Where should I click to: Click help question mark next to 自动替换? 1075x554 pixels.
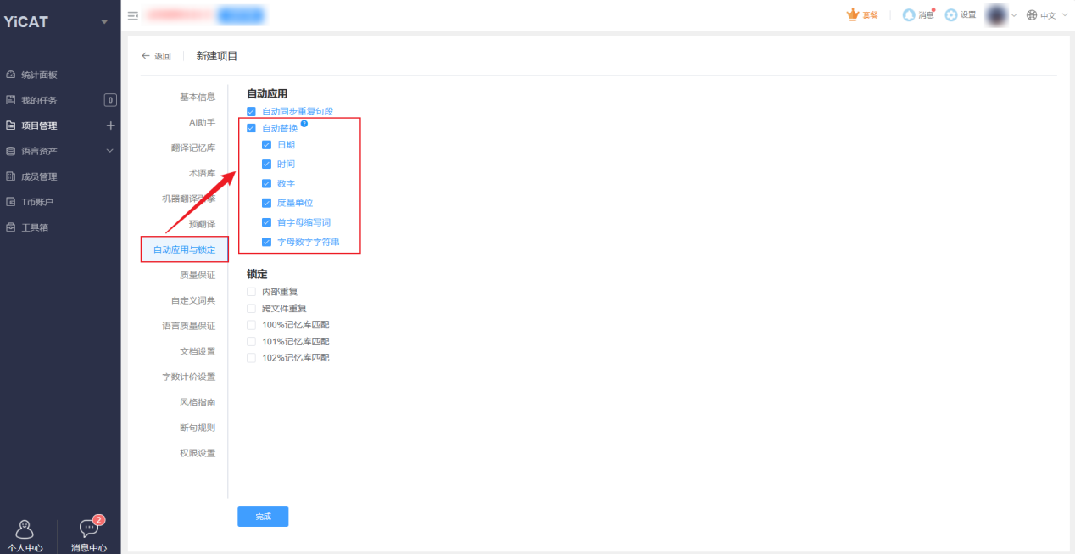tap(304, 124)
